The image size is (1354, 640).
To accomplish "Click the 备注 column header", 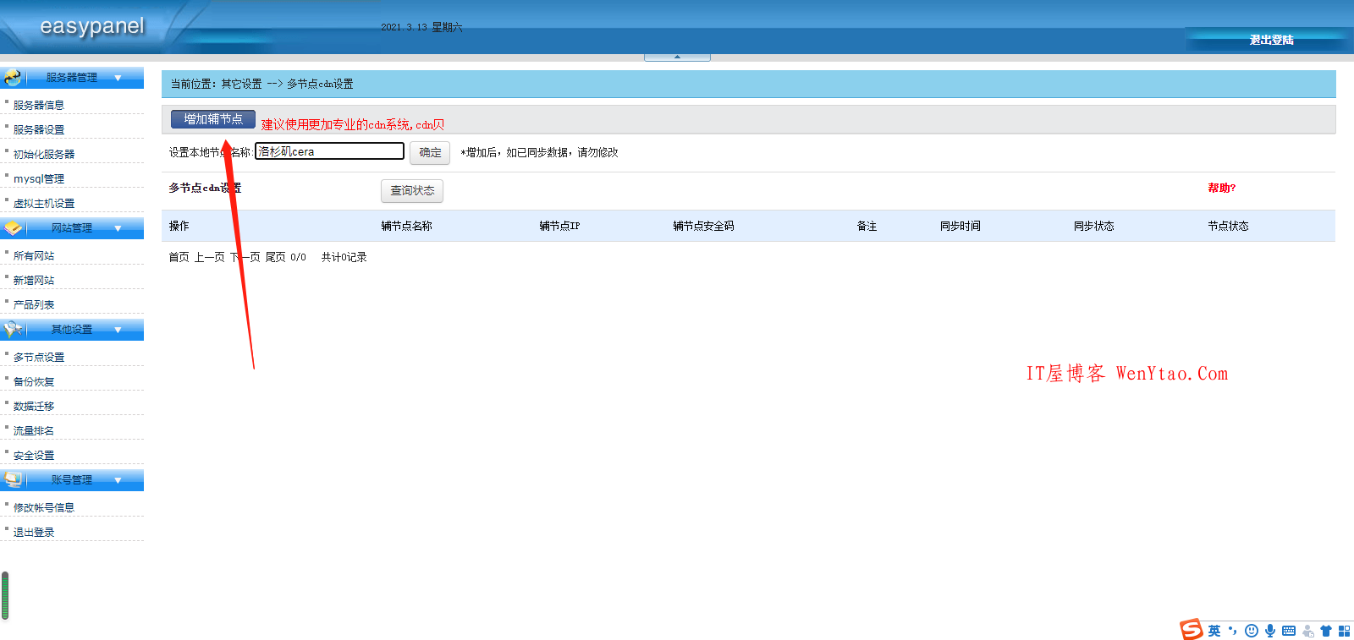I will click(867, 227).
